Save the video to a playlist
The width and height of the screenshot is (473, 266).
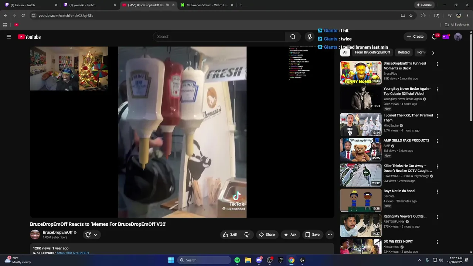(x=313, y=235)
